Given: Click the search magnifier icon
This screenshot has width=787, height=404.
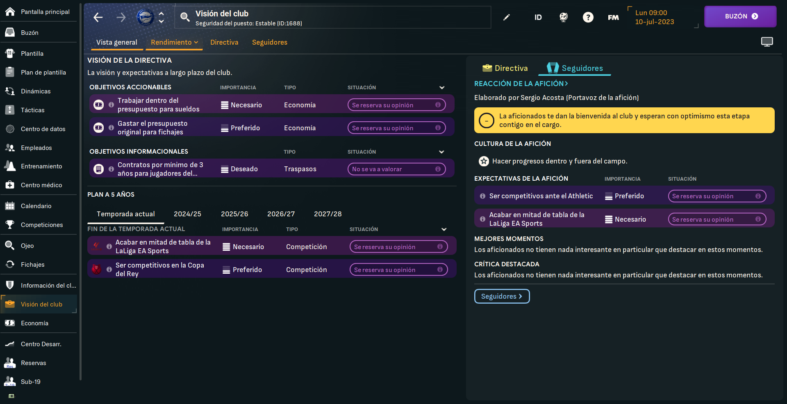Looking at the screenshot, I should (x=185, y=17).
